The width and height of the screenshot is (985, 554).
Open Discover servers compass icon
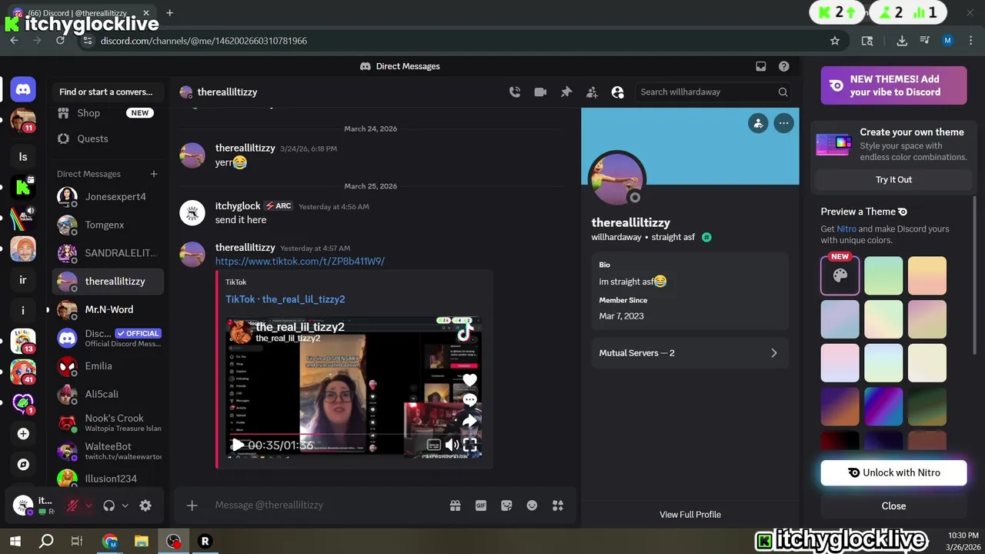tap(23, 465)
